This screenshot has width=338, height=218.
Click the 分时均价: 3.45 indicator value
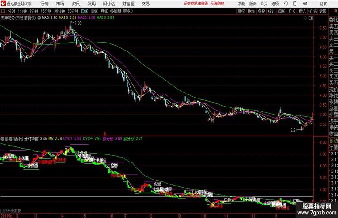pyautogui.click(x=36, y=139)
